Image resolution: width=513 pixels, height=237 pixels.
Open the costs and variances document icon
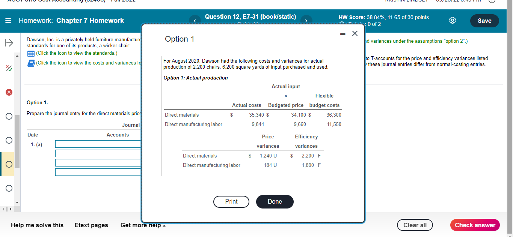[31, 63]
